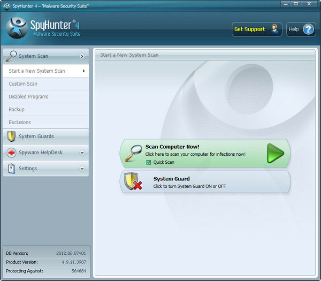321x281 pixels.
Task: Click the support agent icon
Action: pyautogui.click(x=274, y=29)
